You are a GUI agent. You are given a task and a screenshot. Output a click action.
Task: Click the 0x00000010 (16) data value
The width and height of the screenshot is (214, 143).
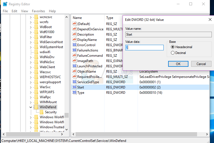pos(151,93)
